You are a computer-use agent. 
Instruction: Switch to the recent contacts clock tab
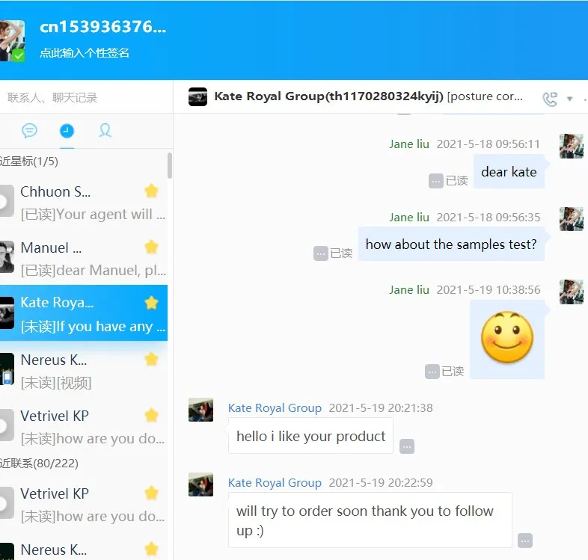67,131
